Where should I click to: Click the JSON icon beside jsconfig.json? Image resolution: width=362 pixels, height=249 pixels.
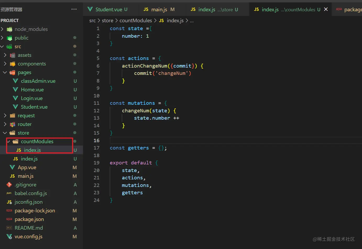tap(9, 202)
